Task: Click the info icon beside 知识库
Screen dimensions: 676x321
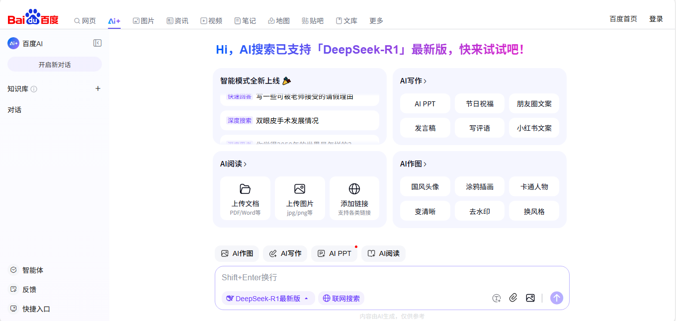Action: coord(34,89)
